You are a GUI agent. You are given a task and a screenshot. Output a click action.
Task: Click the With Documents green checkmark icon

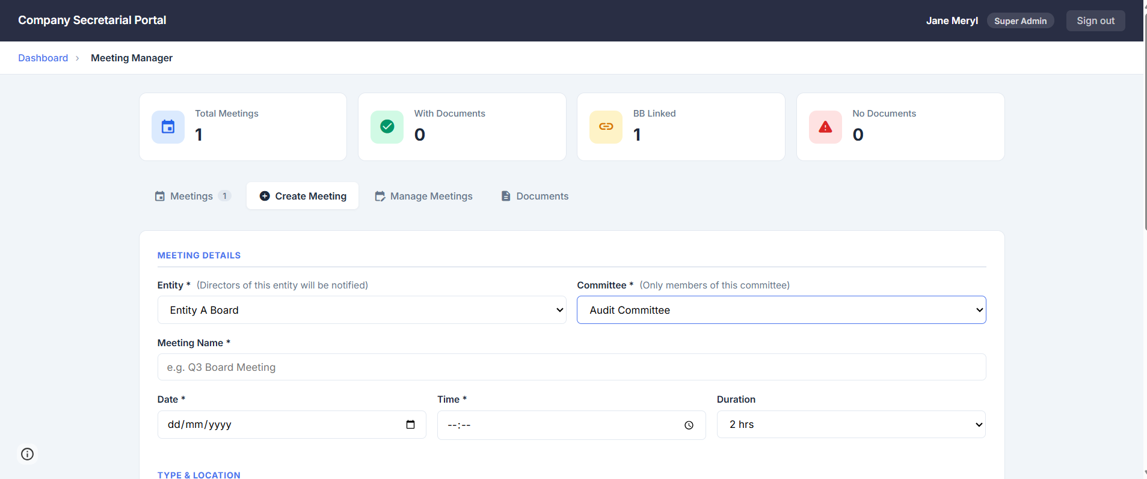coord(387,127)
